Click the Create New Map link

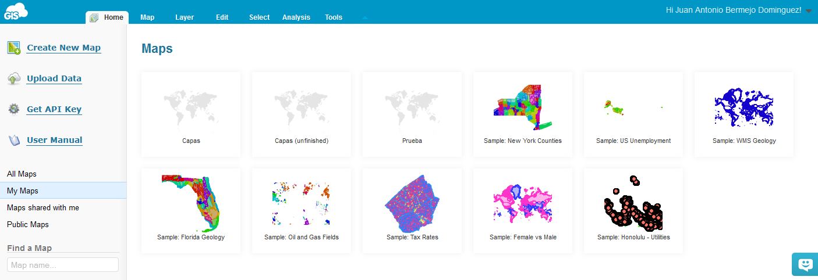point(63,48)
